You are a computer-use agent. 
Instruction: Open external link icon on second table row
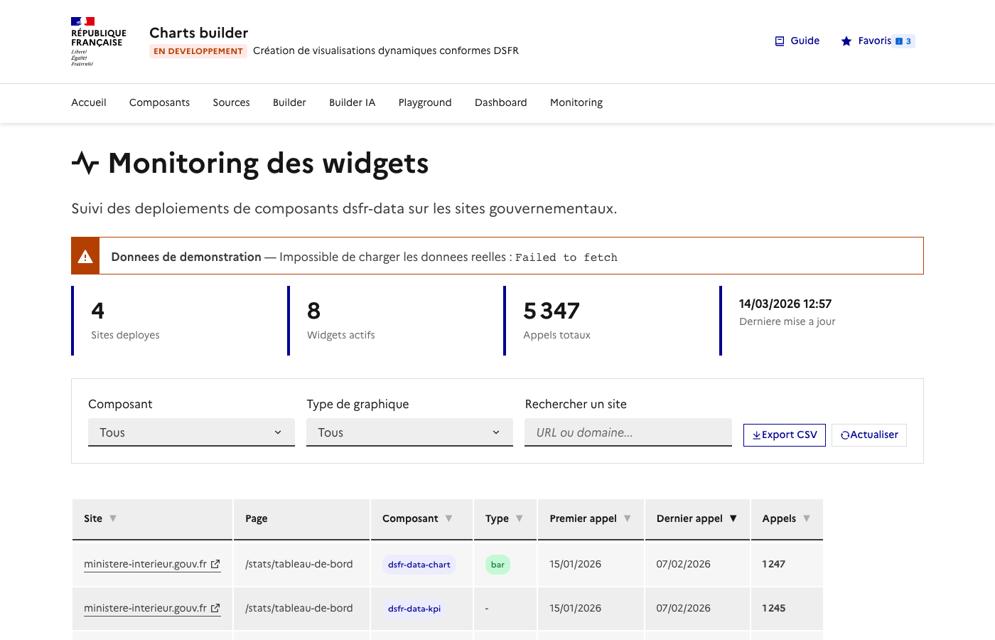[x=215, y=608]
